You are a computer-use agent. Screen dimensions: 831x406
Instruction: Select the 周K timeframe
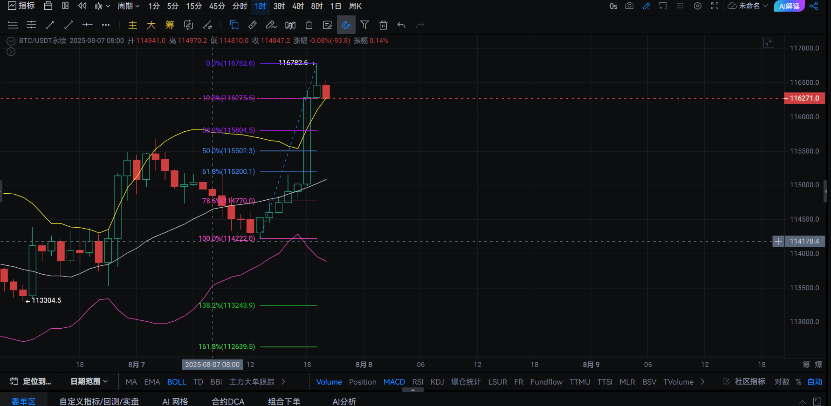[x=355, y=6]
